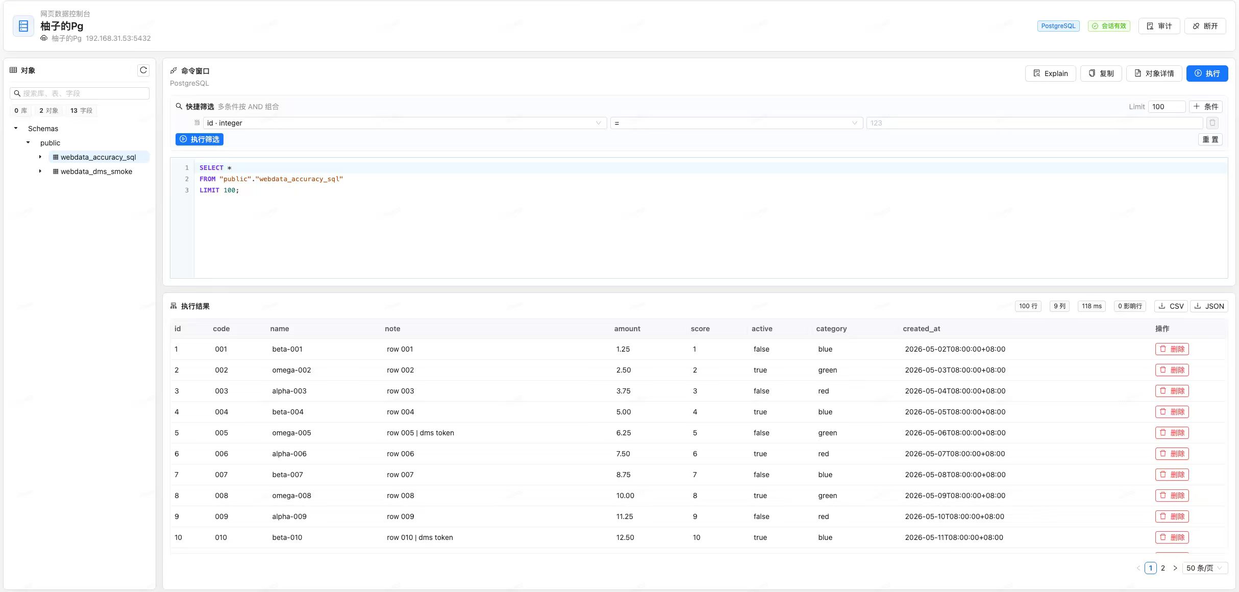Delete row with code 001
This screenshot has width=1239, height=592.
point(1172,349)
